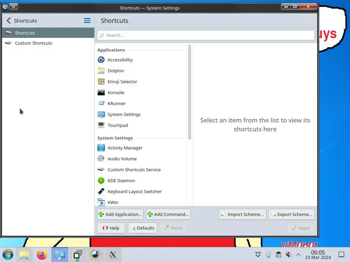This screenshot has width=350, height=262.
Task: Select the Konsole text label
Action: point(116,92)
